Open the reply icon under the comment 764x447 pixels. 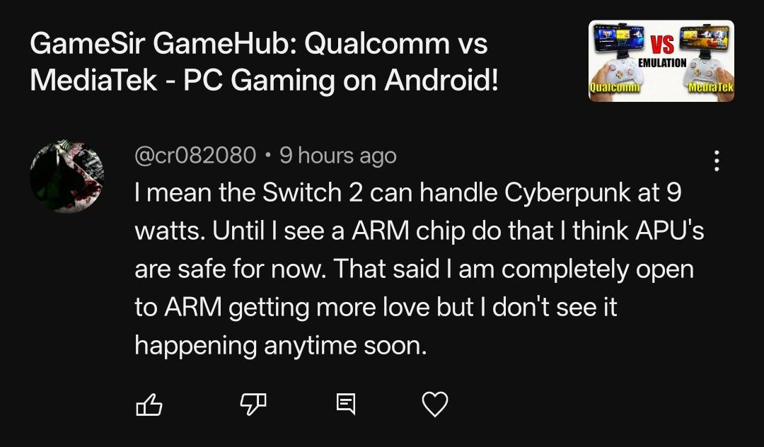[346, 405]
